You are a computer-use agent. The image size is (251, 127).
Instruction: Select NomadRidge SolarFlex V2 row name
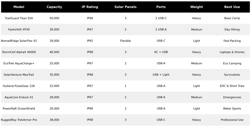click(x=19, y=41)
